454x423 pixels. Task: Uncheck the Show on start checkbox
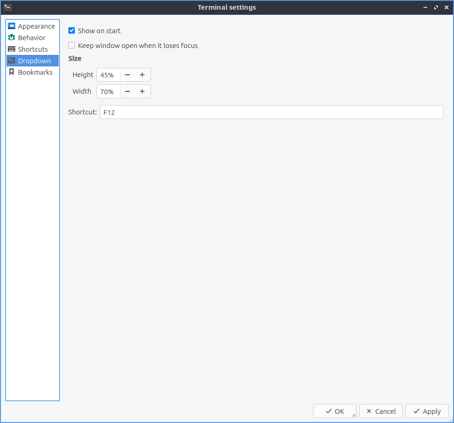(72, 31)
